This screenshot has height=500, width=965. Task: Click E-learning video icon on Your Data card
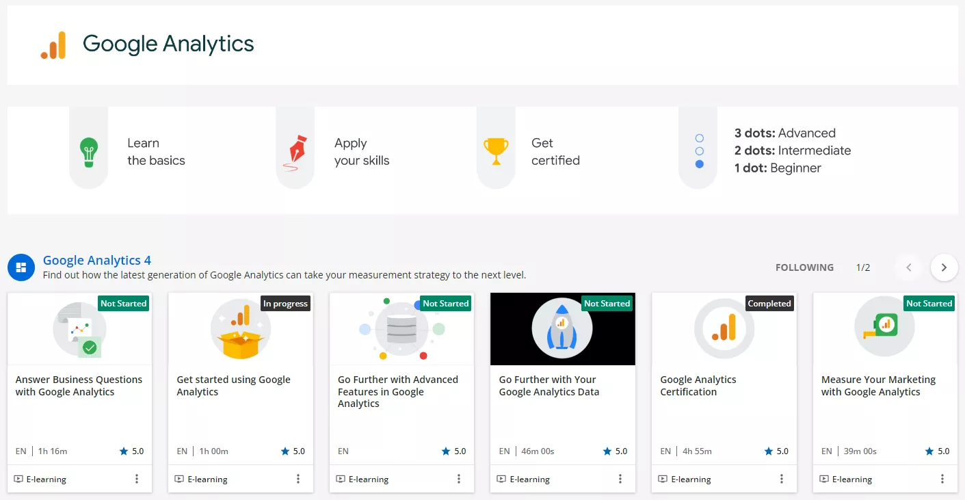[x=501, y=479]
